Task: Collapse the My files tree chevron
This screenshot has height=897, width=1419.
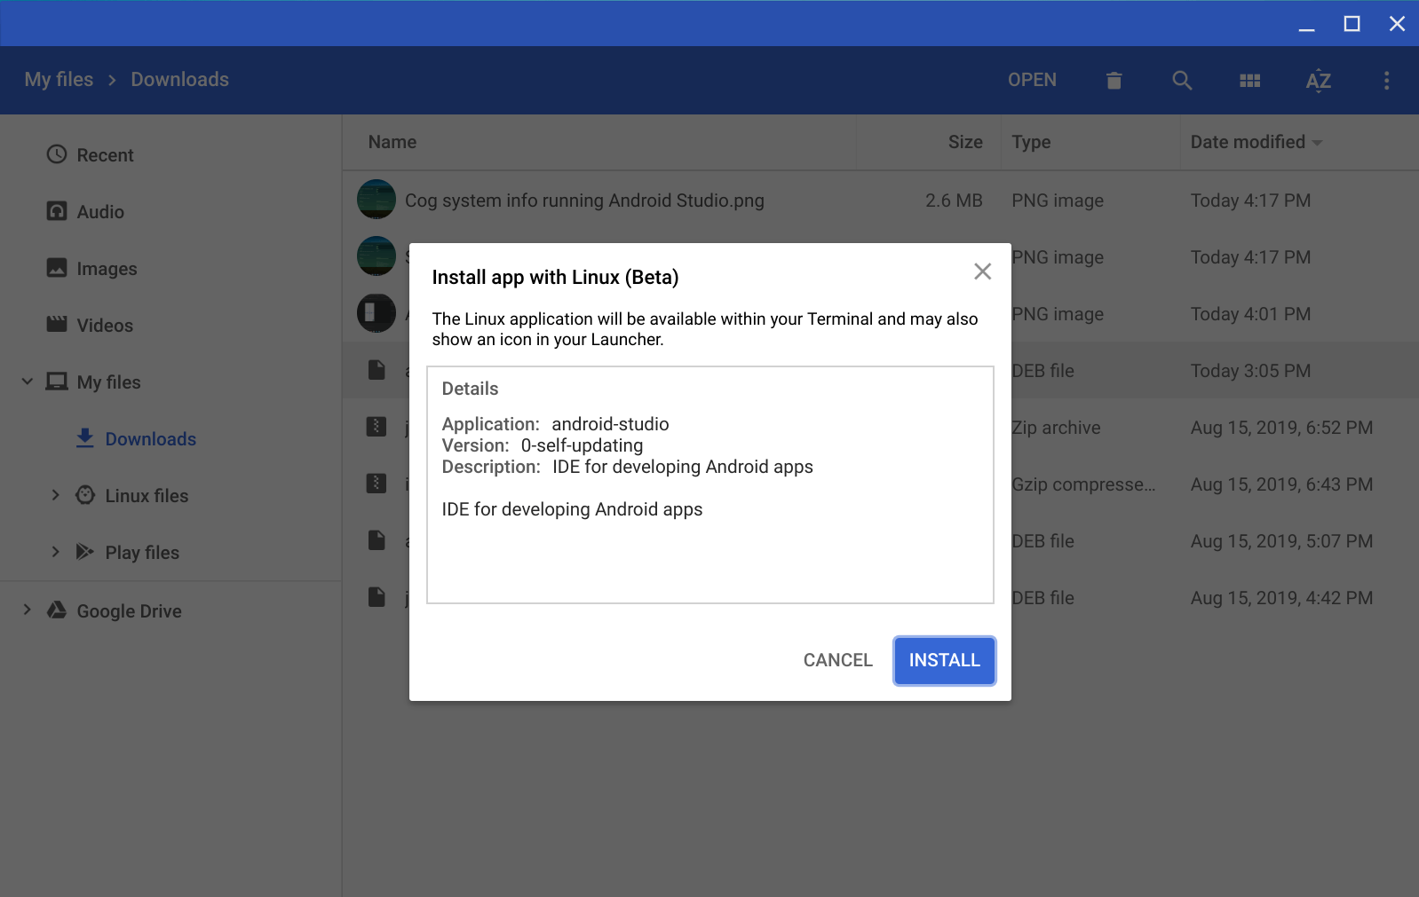Action: click(x=28, y=382)
